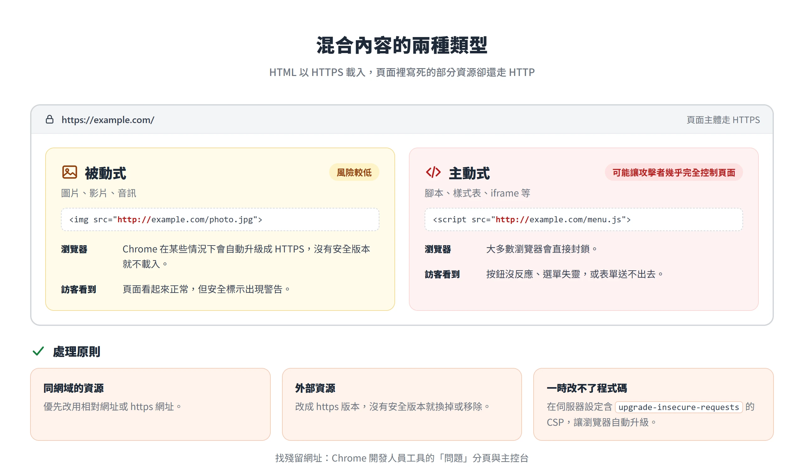Click the img src photo.jpg code snippet
The height and width of the screenshot is (470, 804).
[x=220, y=219]
